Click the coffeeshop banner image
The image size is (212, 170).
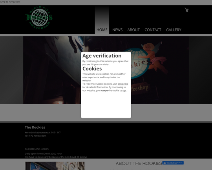[x=106, y=70]
